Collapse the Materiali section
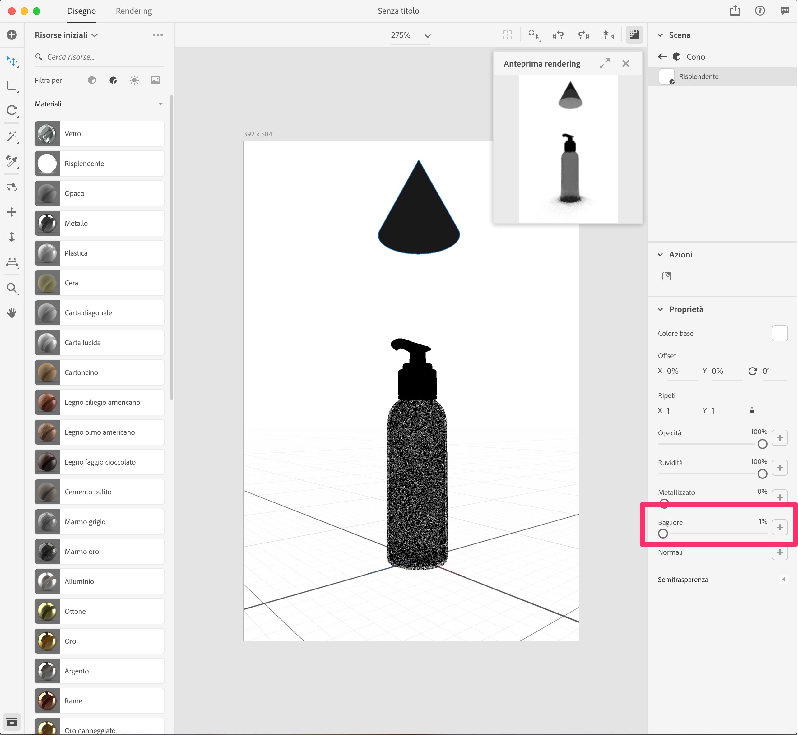798x735 pixels. (x=161, y=104)
